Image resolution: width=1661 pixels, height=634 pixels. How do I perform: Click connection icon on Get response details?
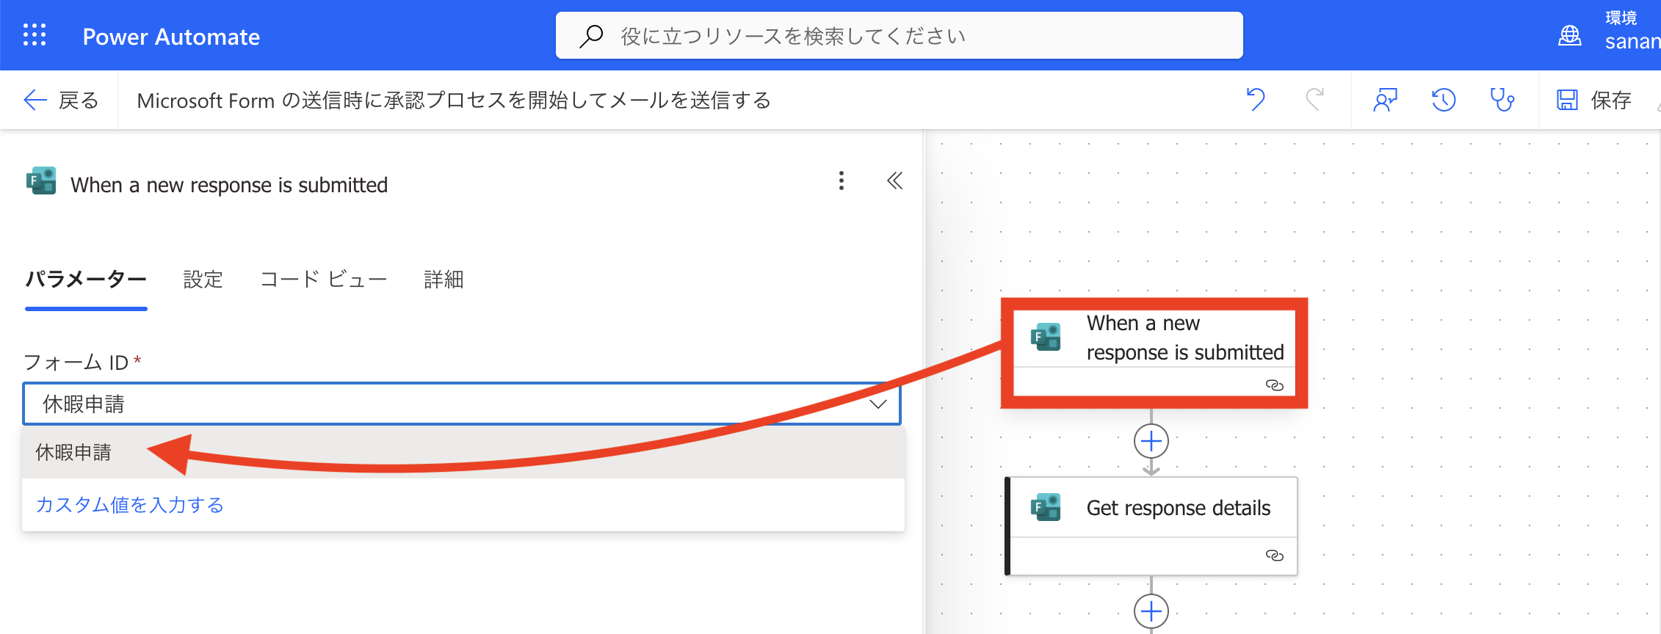[1275, 555]
